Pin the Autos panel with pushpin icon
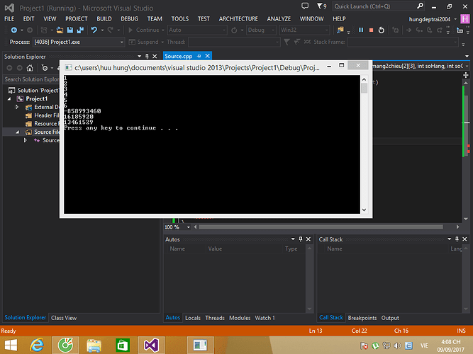Screen dimensions: 473x354 (300, 239)
